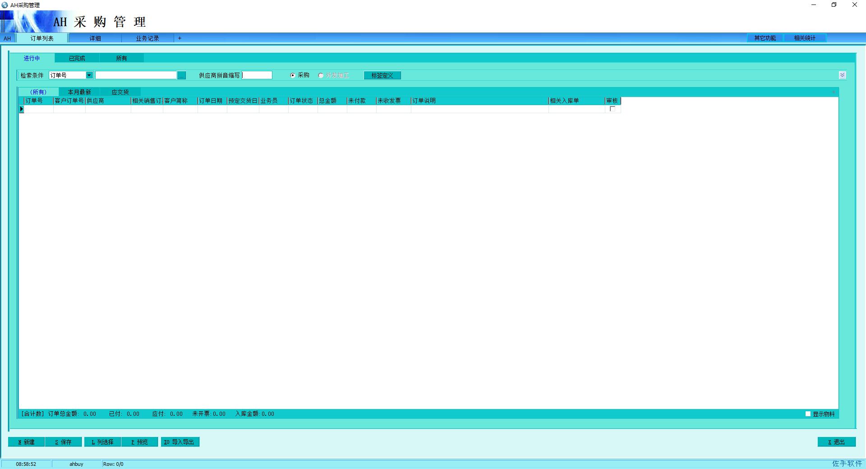Click the 入库金额 total in summary bar
This screenshot has width=866, height=469.
coord(255,414)
